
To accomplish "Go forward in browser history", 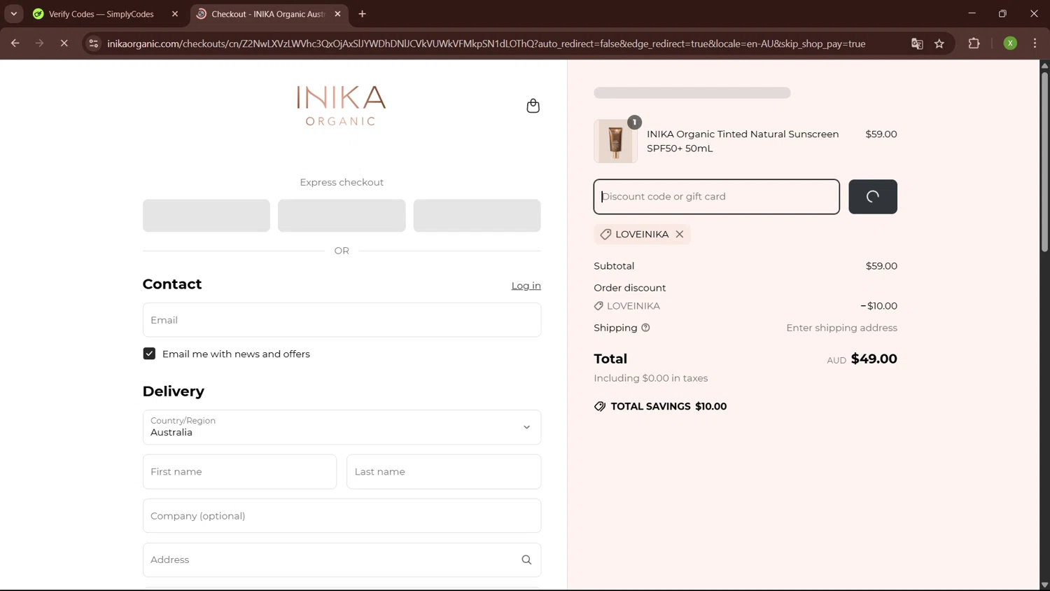I will [x=39, y=43].
